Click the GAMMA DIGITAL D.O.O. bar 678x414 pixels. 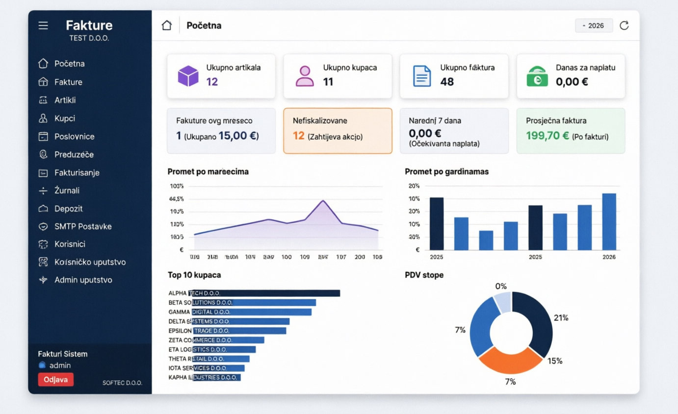click(x=252, y=312)
